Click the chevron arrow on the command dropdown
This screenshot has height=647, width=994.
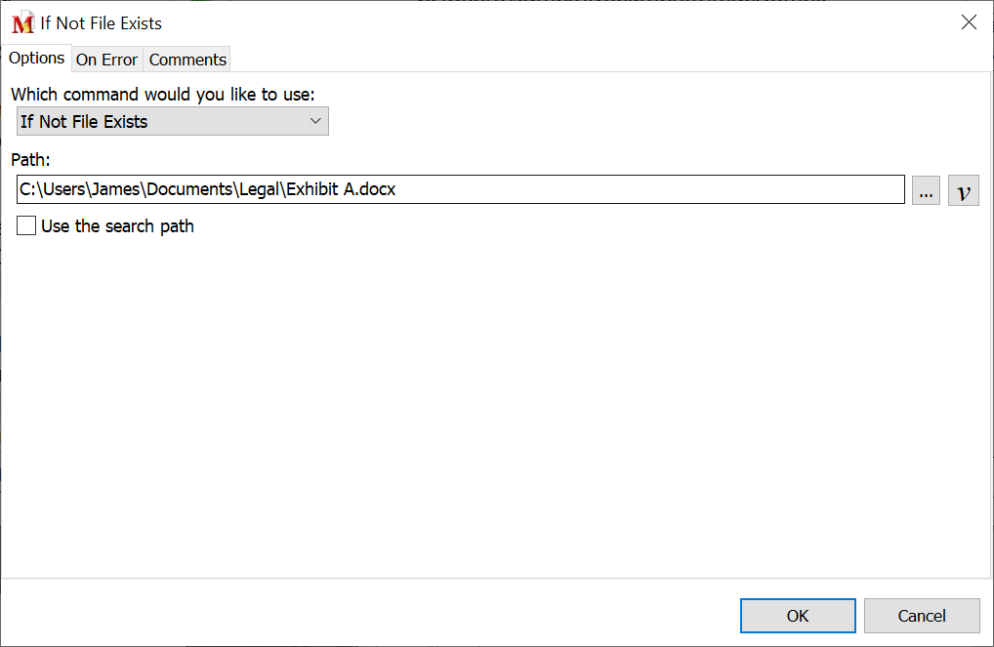pos(315,121)
